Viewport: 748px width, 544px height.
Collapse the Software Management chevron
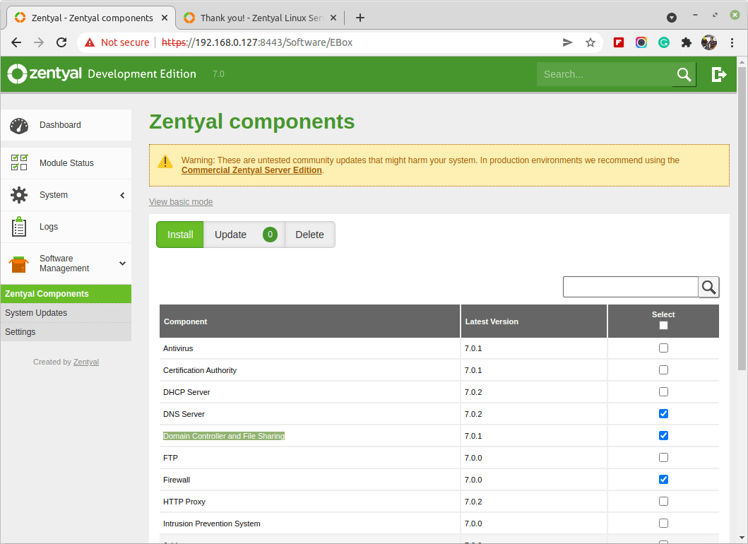point(122,264)
